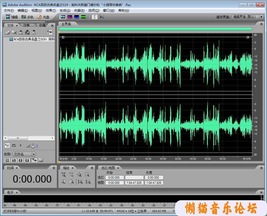The width and height of the screenshot is (267, 216).
Task: Select the RCA flac file in list
Action: (32, 39)
